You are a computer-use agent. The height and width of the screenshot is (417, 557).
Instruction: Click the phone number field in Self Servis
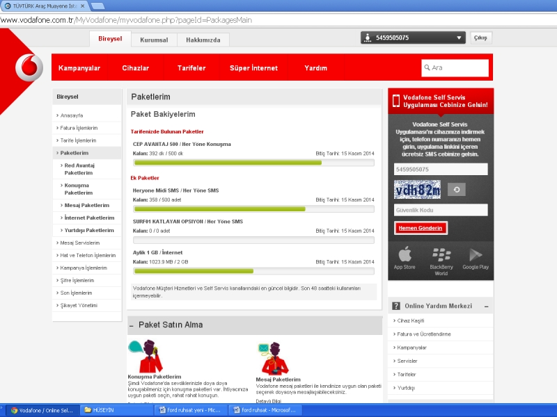tap(441, 170)
